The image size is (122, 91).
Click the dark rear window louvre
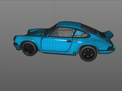pyautogui.click(x=89, y=29)
